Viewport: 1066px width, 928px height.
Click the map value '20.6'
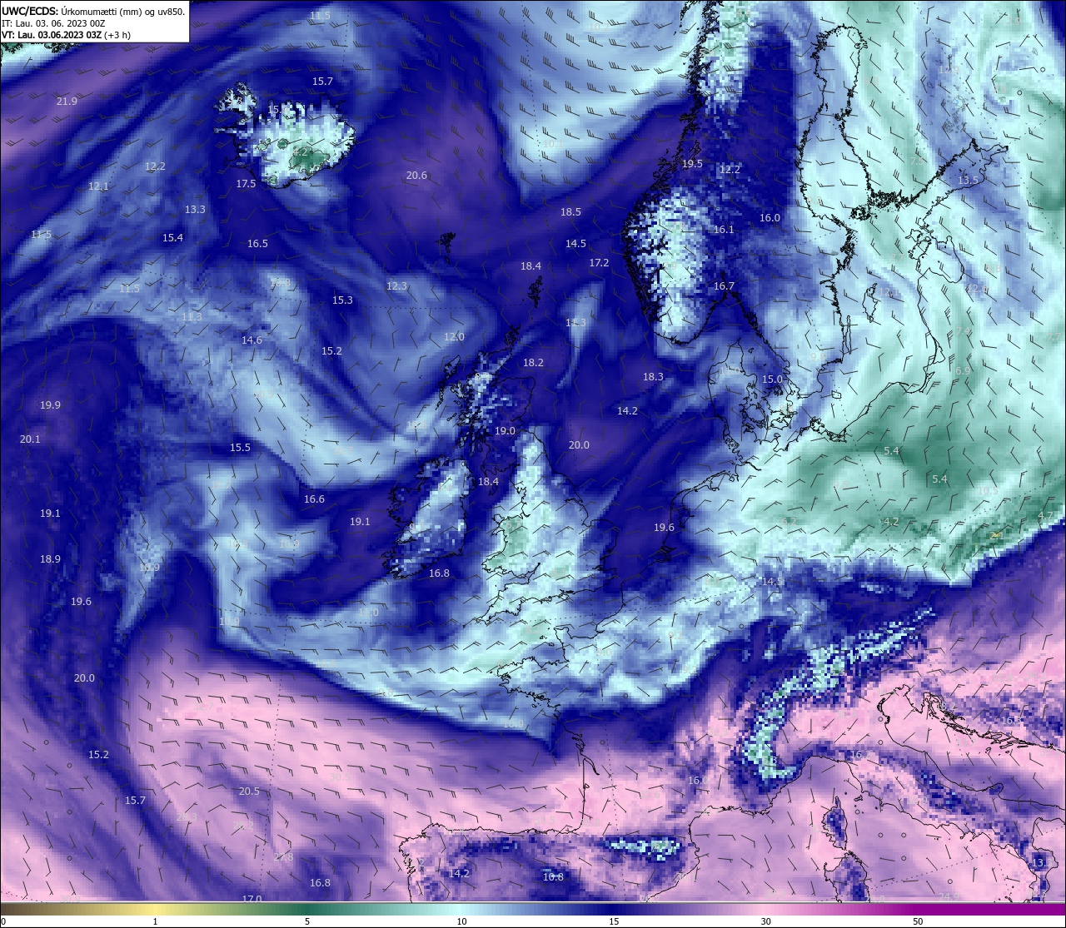[x=416, y=175]
